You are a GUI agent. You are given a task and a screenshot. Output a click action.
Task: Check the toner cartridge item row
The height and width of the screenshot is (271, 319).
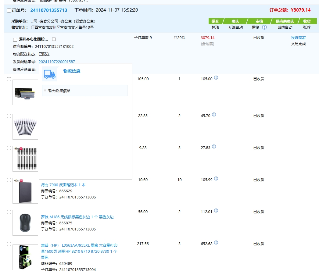pos(9,79)
